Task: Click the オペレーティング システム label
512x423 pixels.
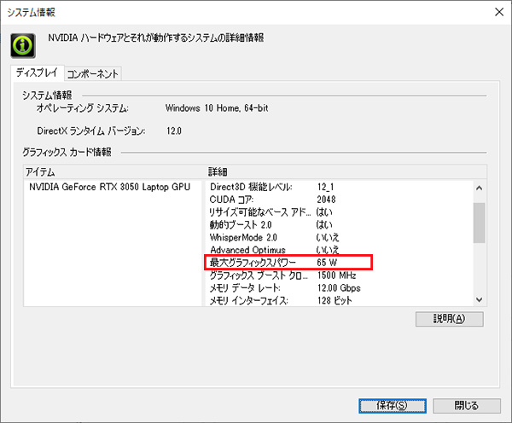Action: [82, 108]
